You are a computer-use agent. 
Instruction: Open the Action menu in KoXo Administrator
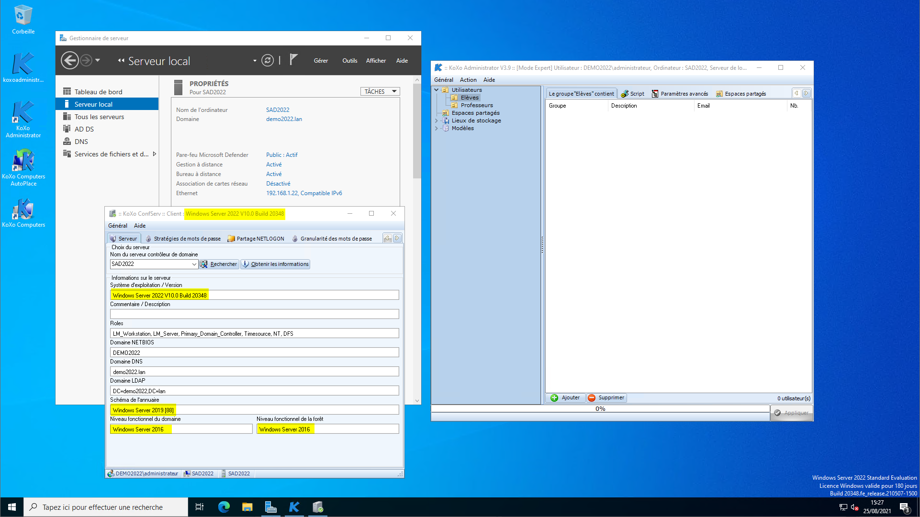tap(468, 80)
